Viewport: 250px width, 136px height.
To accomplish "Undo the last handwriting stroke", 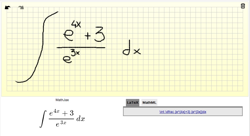I will pos(8,7).
